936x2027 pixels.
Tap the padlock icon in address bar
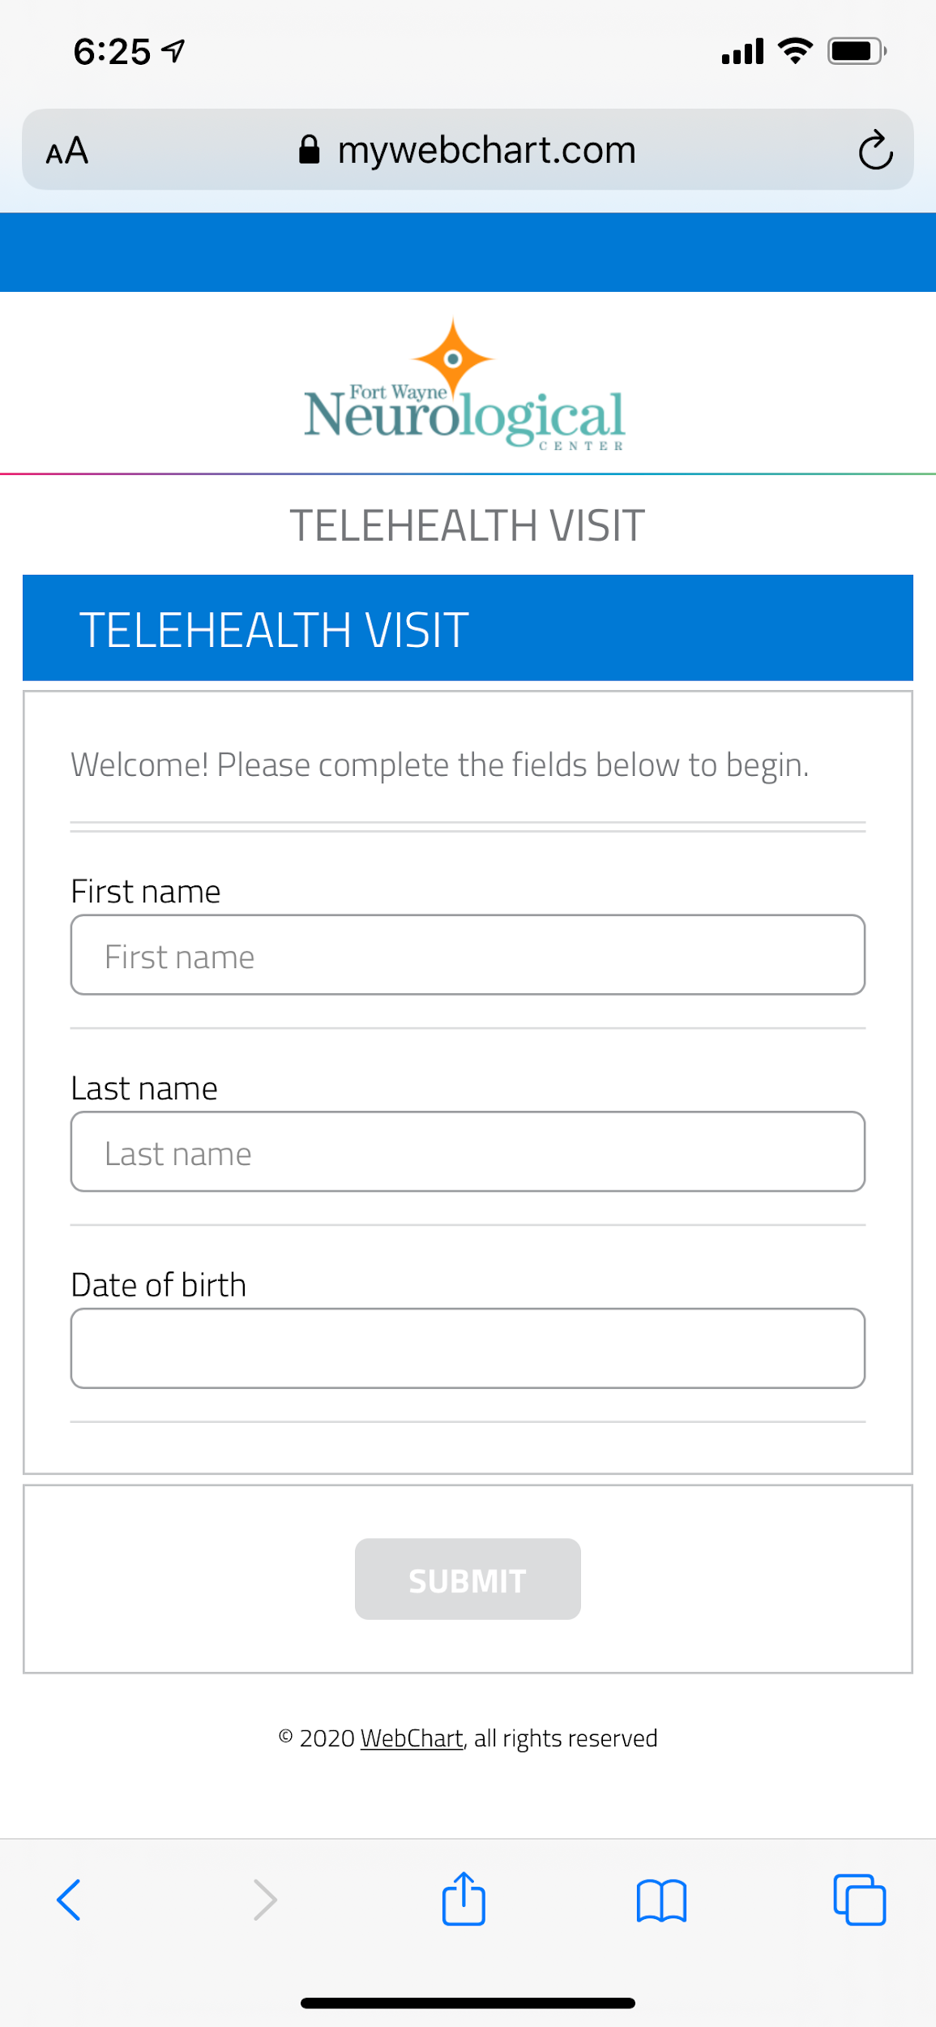309,150
